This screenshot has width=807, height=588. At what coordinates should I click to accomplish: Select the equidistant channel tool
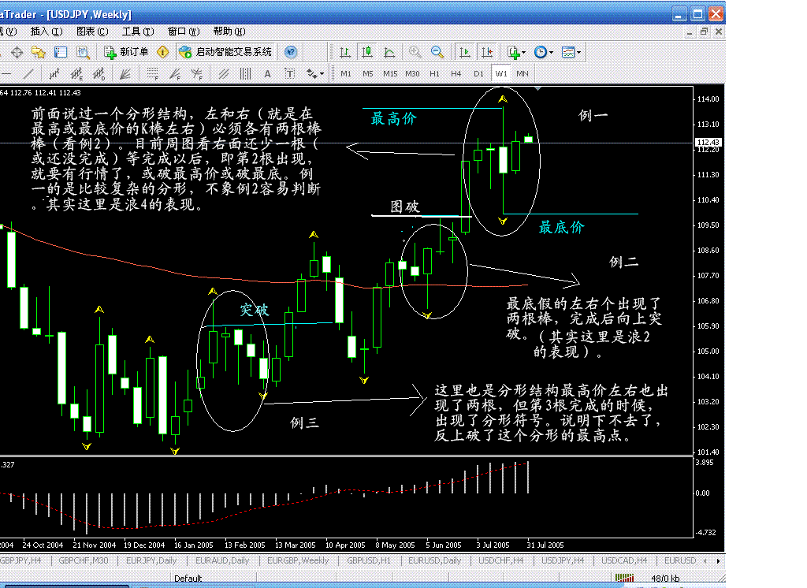(54, 74)
